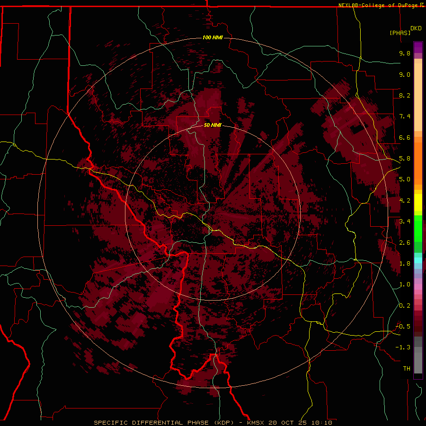
Task: Click the 6.6 color scale value
Action: [x=405, y=137]
